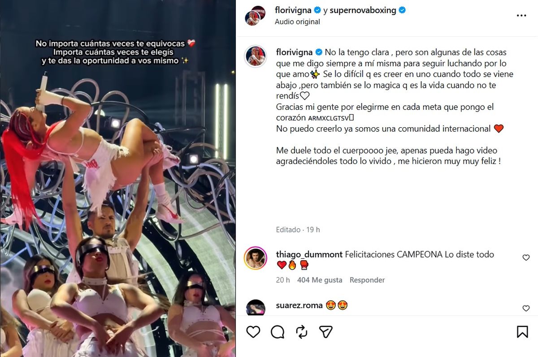This screenshot has height=357, width=538.
Task: Open thiago_dummont's profile picture
Action: coord(256,258)
